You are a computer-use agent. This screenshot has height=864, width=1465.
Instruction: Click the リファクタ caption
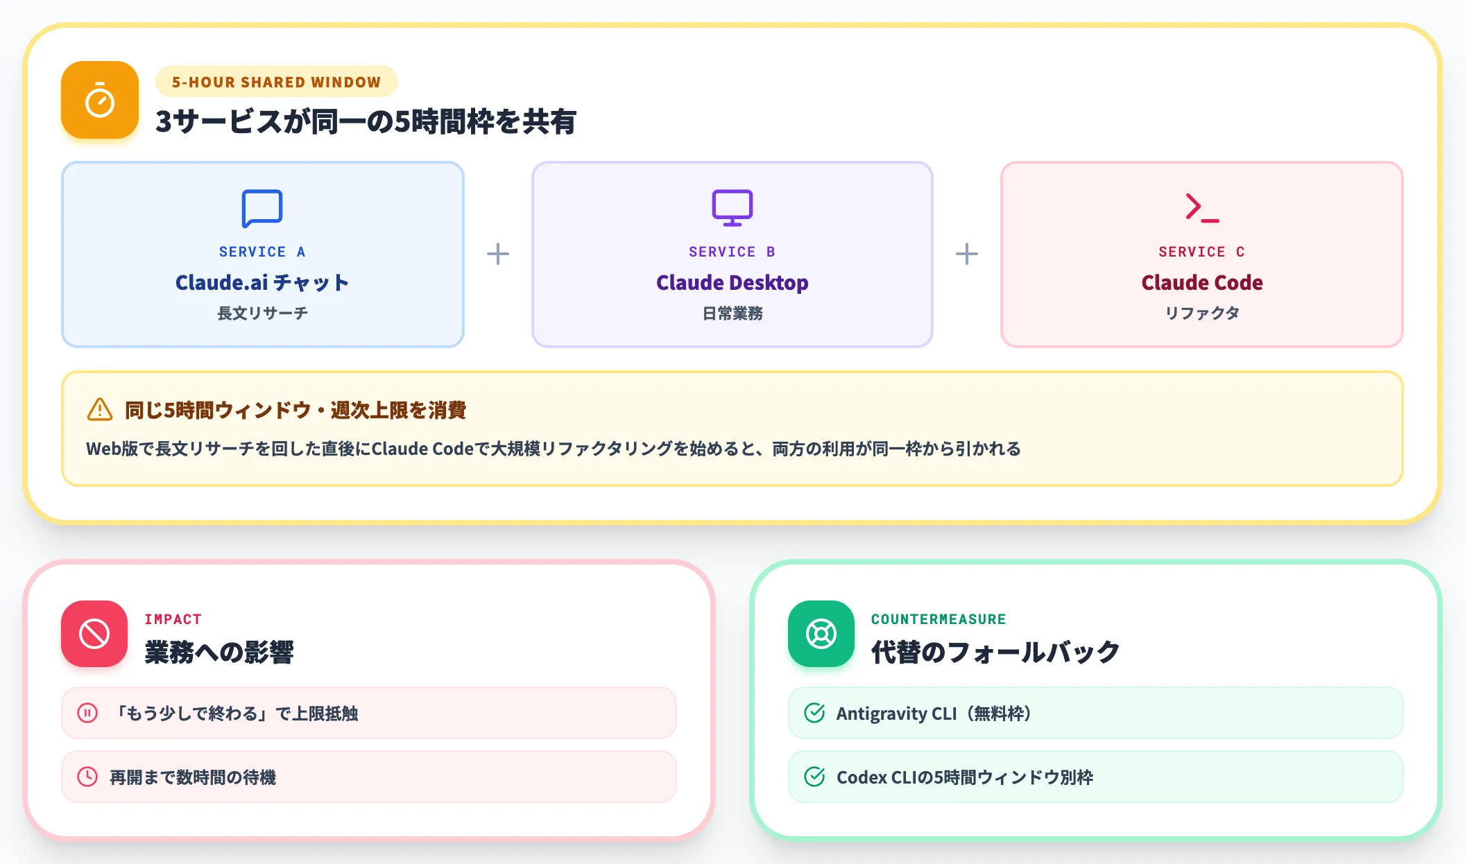point(1202,313)
